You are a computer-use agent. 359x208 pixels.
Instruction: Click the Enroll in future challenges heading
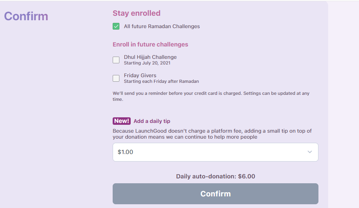pos(150,44)
